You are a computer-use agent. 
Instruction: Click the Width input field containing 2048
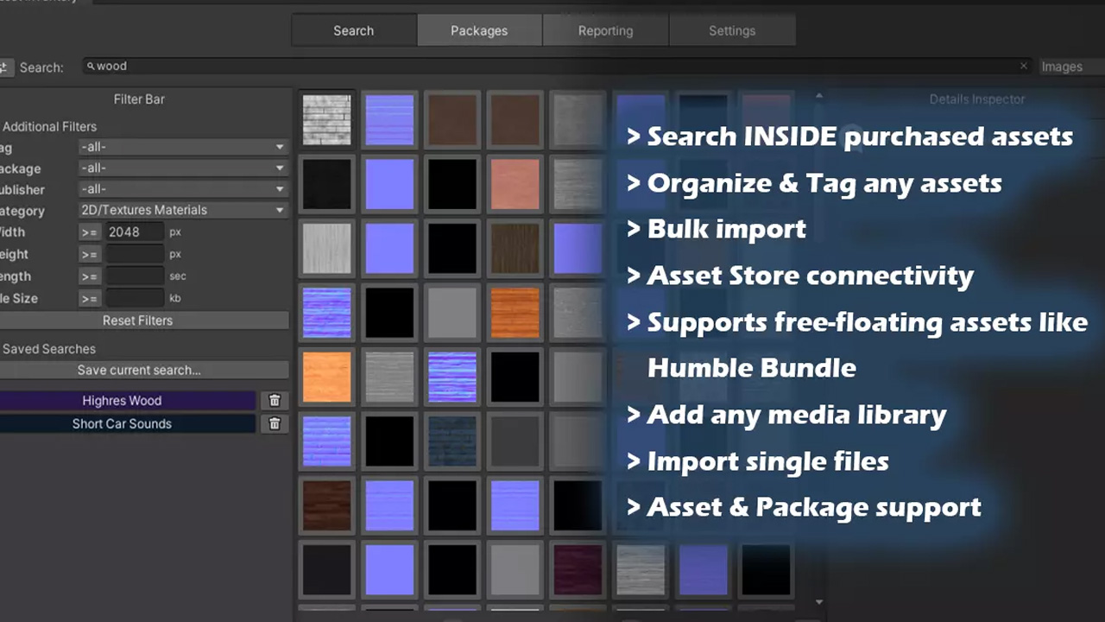(x=134, y=232)
